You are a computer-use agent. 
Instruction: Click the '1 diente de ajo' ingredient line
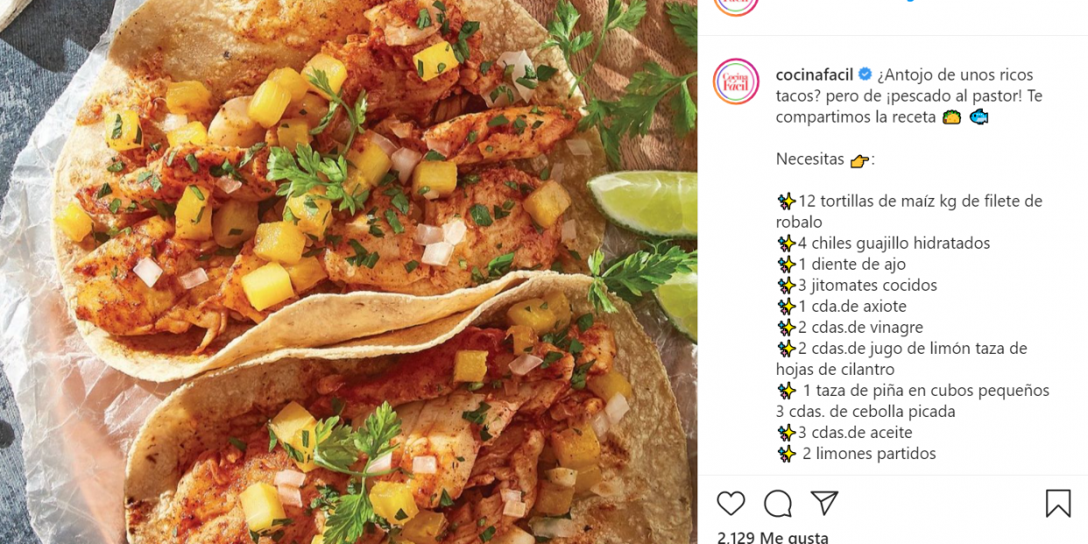click(851, 265)
